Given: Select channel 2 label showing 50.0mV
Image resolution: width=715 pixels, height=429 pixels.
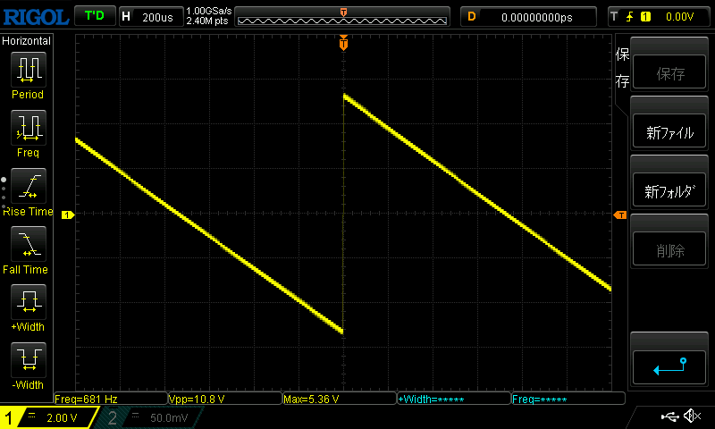Looking at the screenshot, I should click(150, 417).
